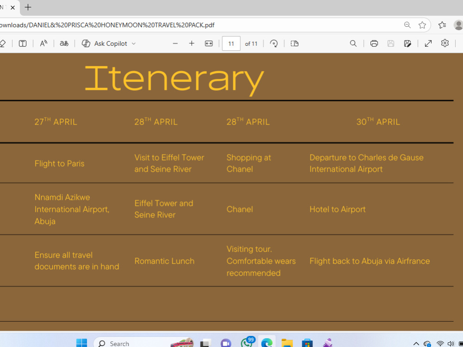
Task: Select the Erase tool in PDF toolbar
Action: click(3, 43)
